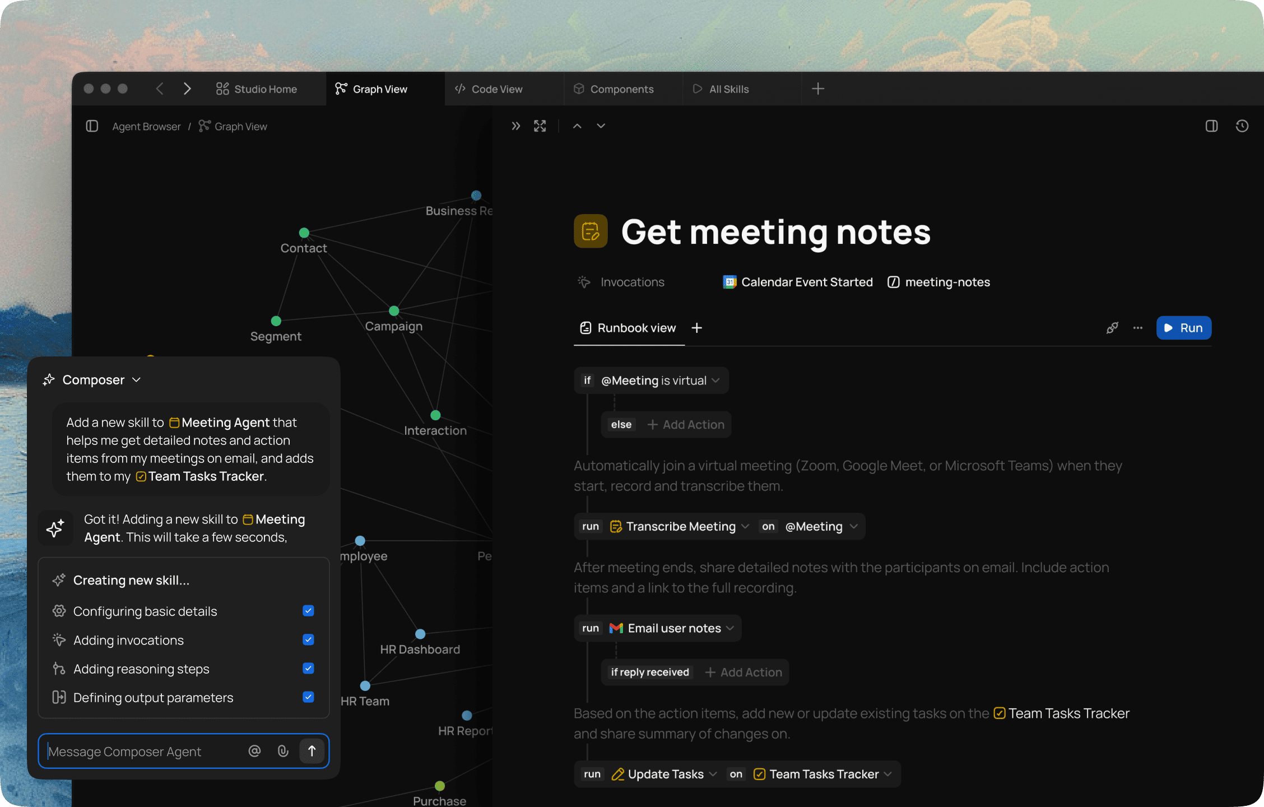Uncheck Configuring basic details

308,611
